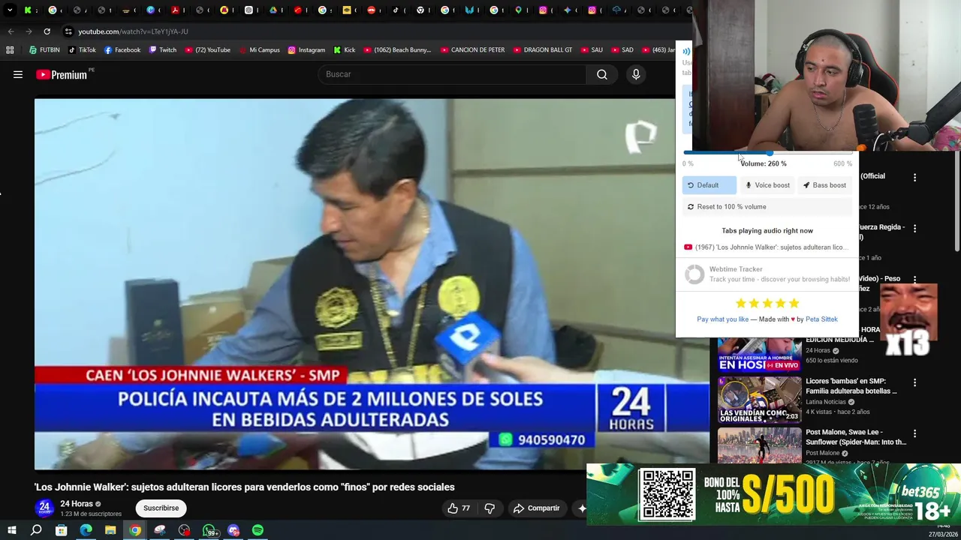Open the Webtime Tracker promotion
961x540 pixels.
tap(767, 274)
